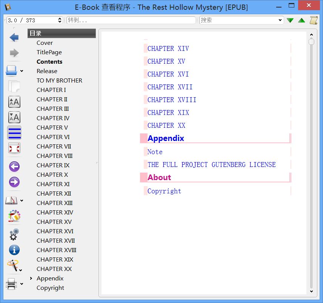
Task: Click the themes paint bucket icon
Action: point(14,216)
